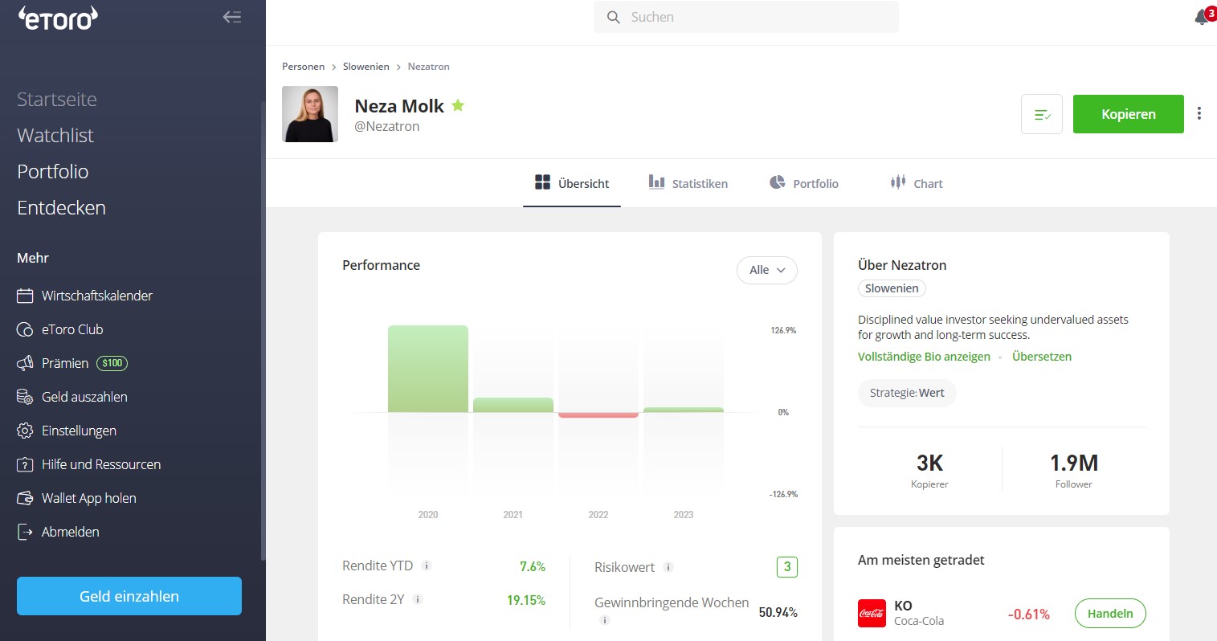The image size is (1217, 641).
Task: Click the 7.6% Rendite YTD value
Action: coord(533,566)
